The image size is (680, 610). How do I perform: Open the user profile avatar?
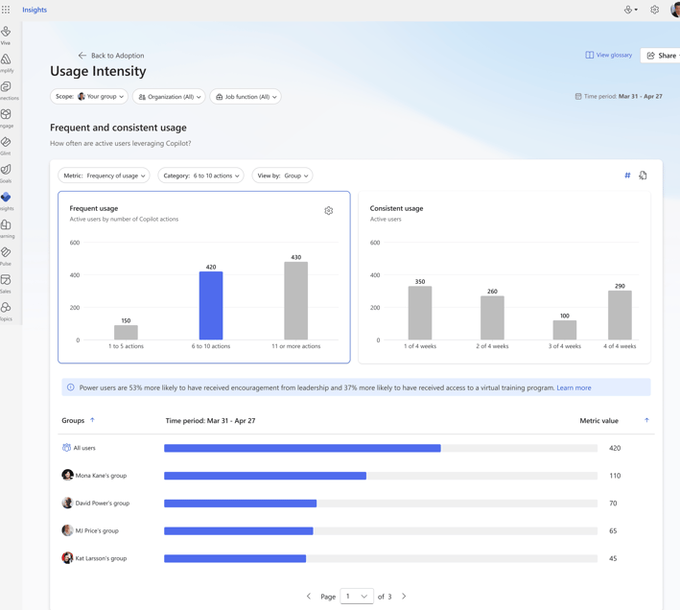pos(675,10)
